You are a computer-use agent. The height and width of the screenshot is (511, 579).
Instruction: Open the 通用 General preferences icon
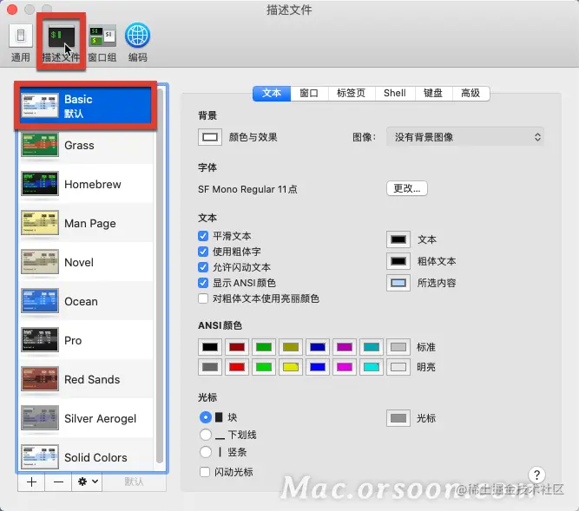tap(21, 36)
